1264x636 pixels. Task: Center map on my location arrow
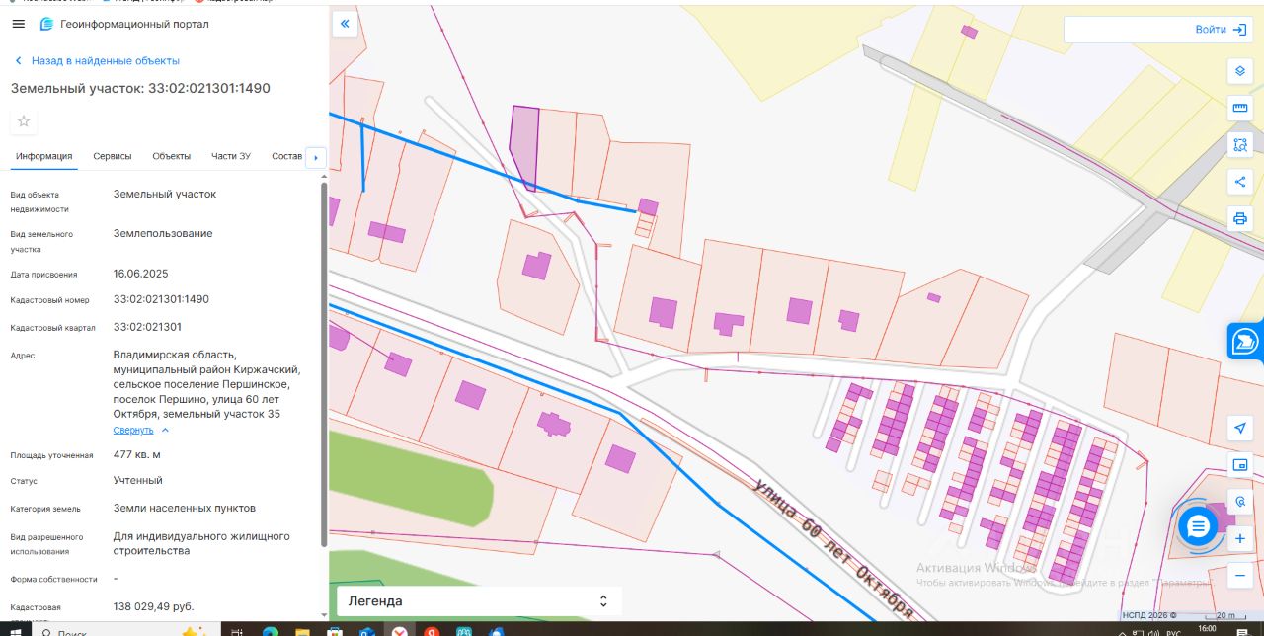coord(1240,428)
